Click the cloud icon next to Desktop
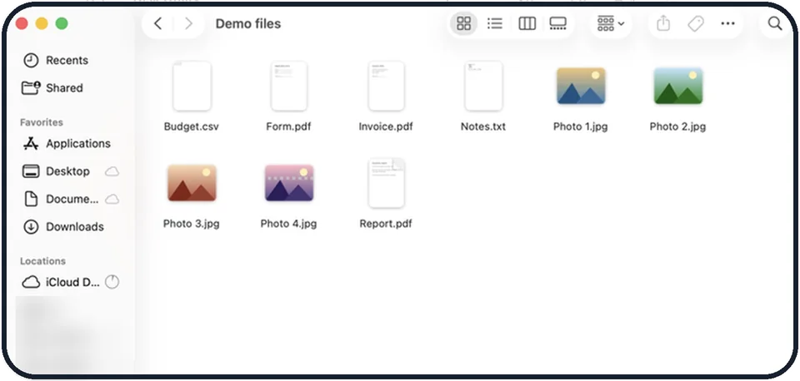 (112, 171)
